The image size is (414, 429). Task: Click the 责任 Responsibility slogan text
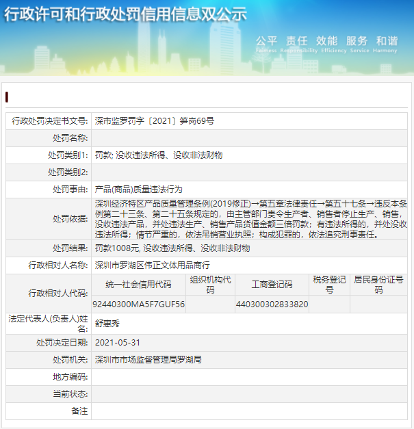coord(296,42)
